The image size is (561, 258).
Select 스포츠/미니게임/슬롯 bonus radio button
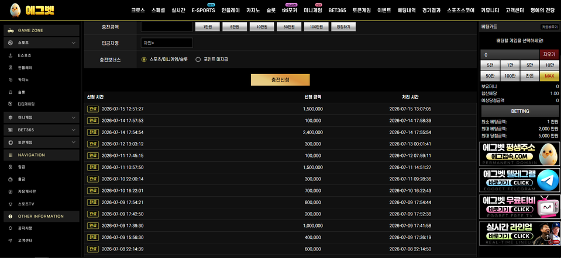[x=144, y=60]
